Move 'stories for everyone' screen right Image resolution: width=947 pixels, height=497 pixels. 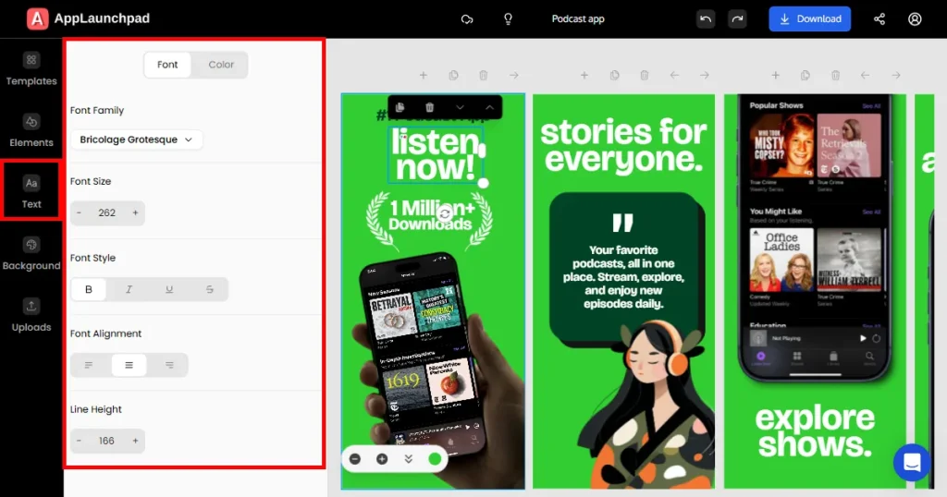click(x=704, y=76)
